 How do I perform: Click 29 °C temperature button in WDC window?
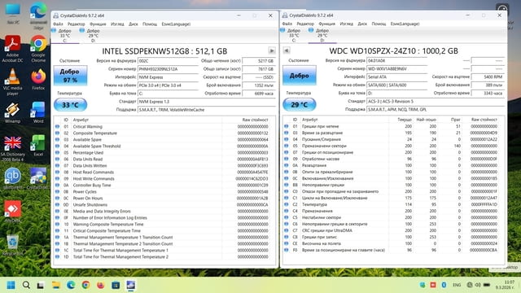[300, 105]
